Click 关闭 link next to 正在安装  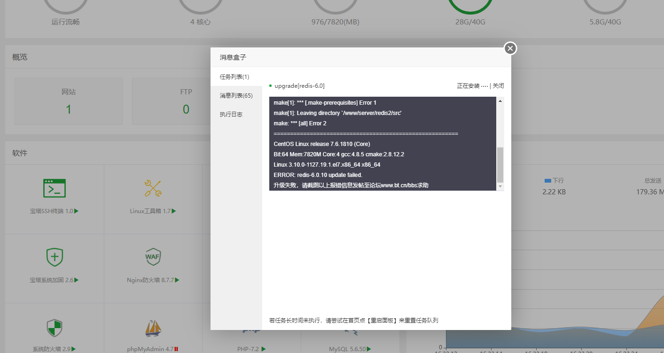(x=498, y=86)
